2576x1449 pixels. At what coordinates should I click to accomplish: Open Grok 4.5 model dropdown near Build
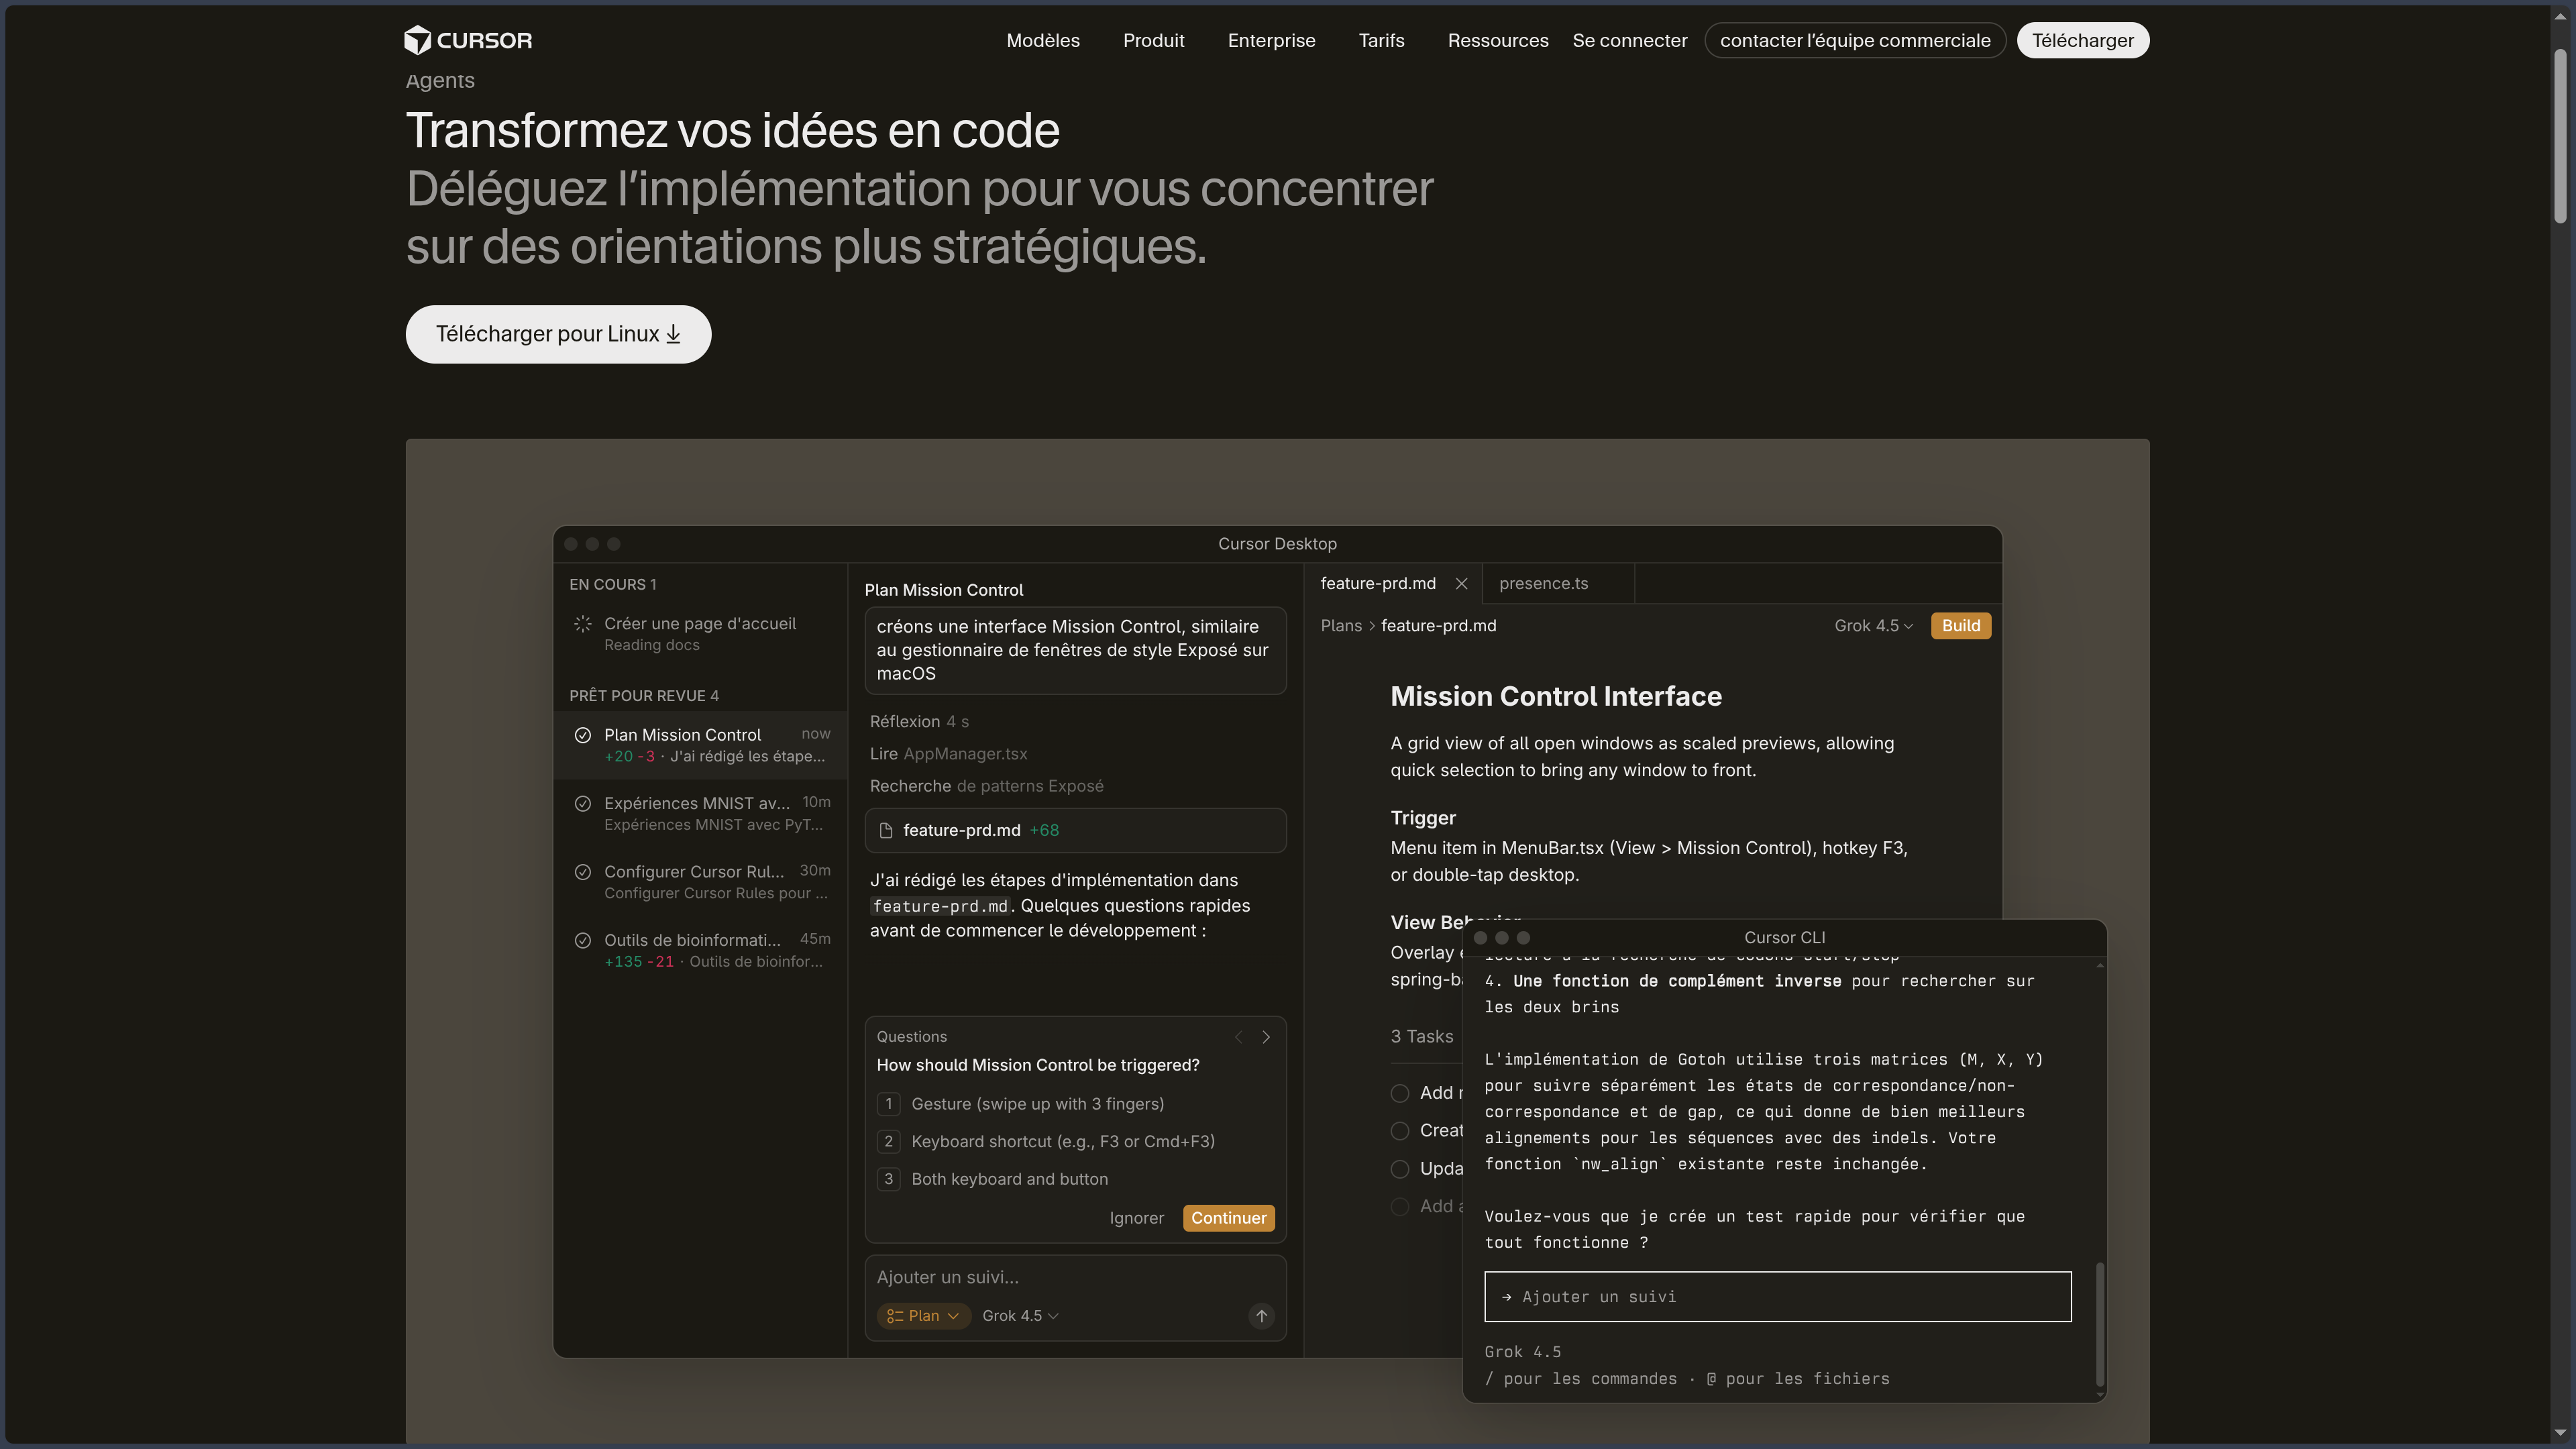[1873, 626]
